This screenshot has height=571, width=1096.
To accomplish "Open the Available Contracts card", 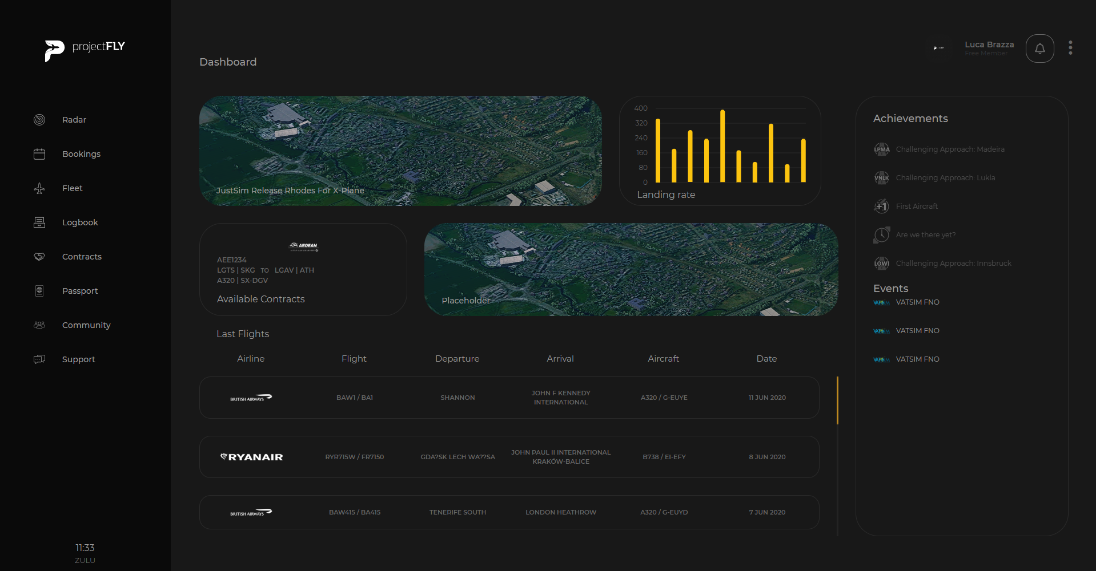I will [303, 269].
